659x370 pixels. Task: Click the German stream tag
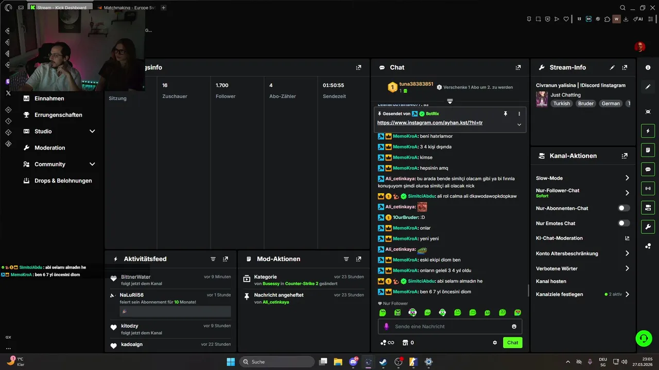(611, 103)
